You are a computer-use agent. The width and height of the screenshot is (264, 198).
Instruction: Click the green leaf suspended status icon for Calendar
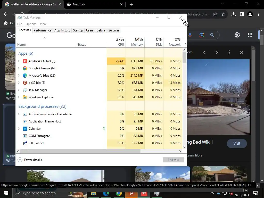pyautogui.click(x=104, y=129)
